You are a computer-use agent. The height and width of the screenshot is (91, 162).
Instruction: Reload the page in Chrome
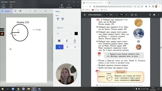[90, 6]
